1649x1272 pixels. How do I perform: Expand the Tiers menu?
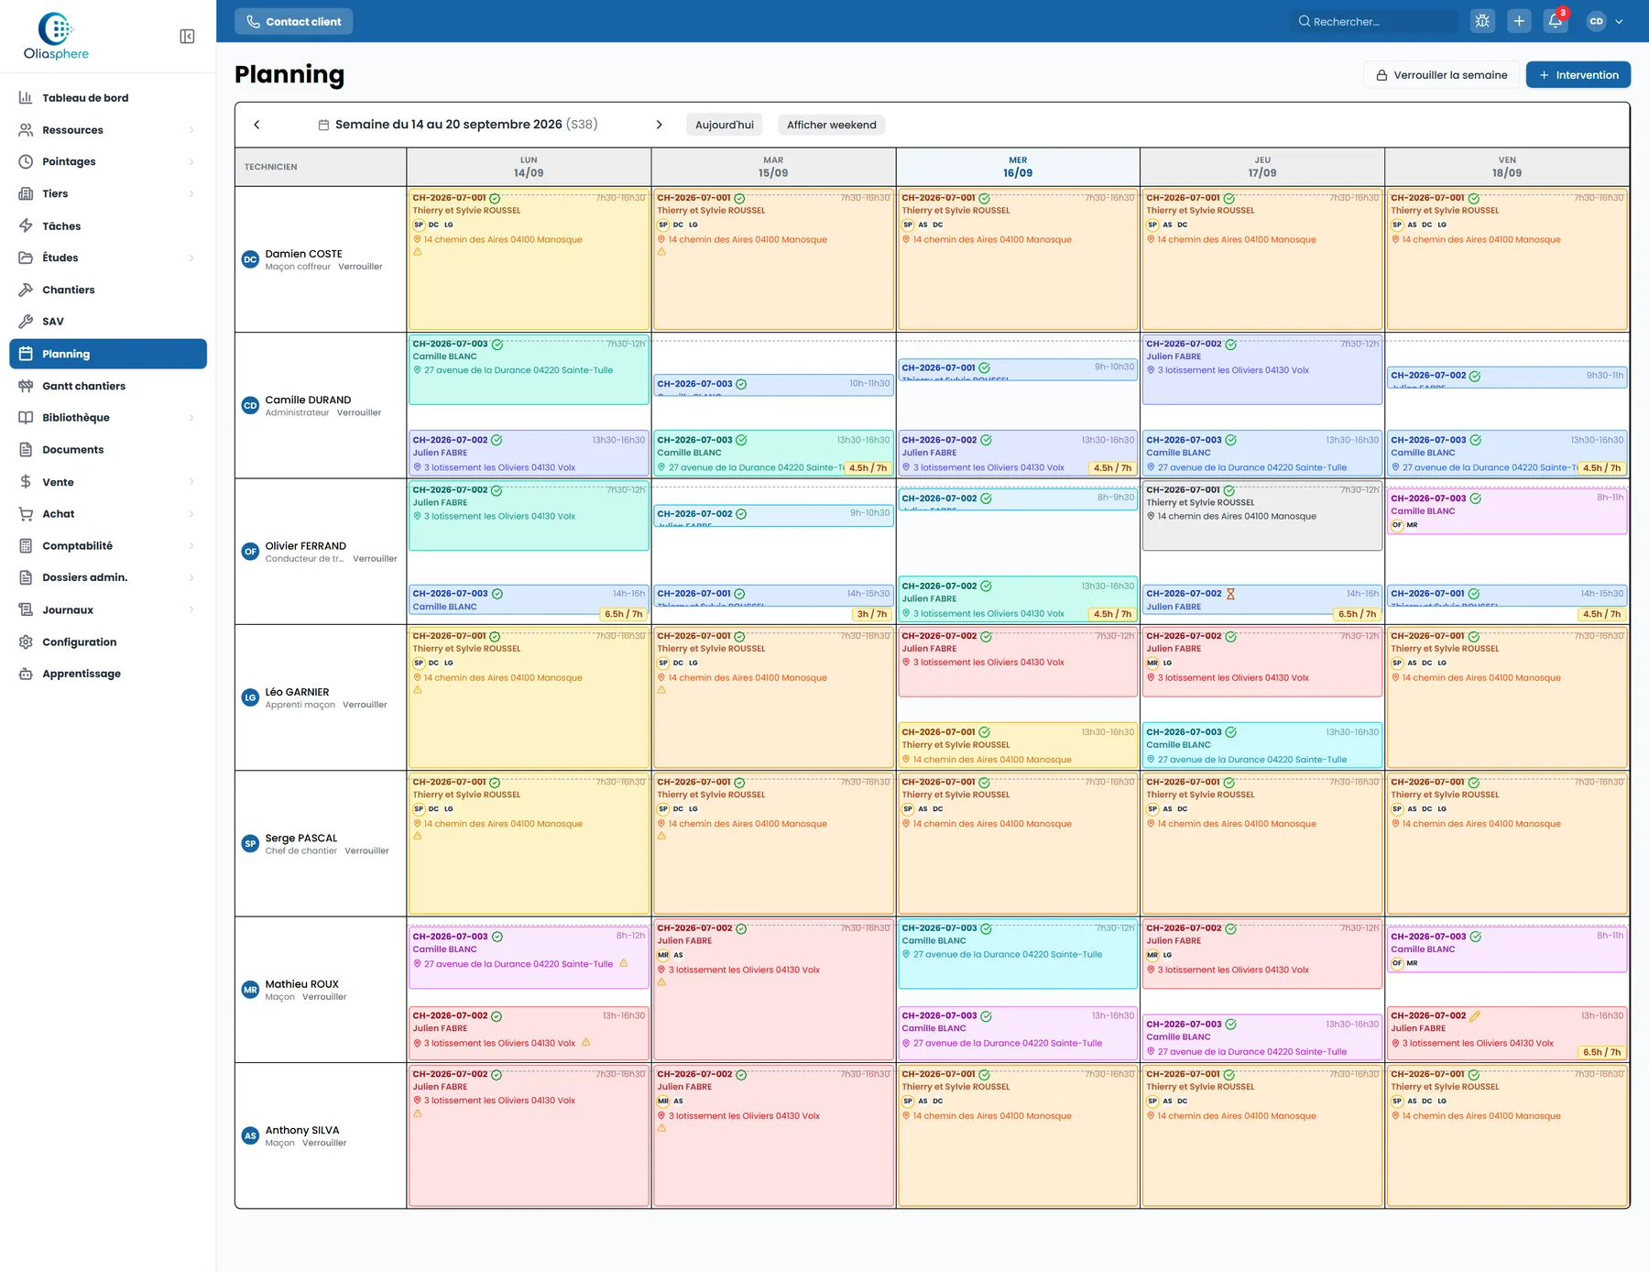tap(108, 193)
